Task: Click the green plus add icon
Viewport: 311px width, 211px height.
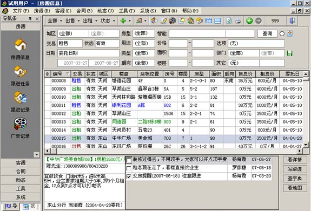Action: point(123,21)
